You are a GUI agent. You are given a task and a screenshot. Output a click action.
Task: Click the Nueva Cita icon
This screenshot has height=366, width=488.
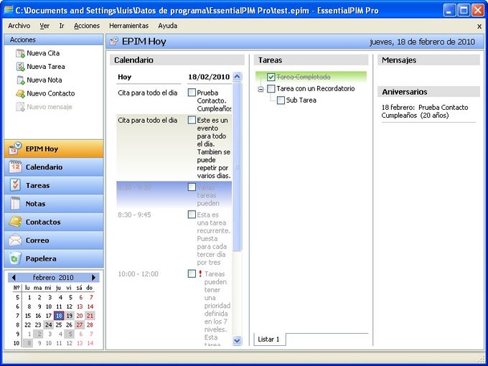coord(20,53)
